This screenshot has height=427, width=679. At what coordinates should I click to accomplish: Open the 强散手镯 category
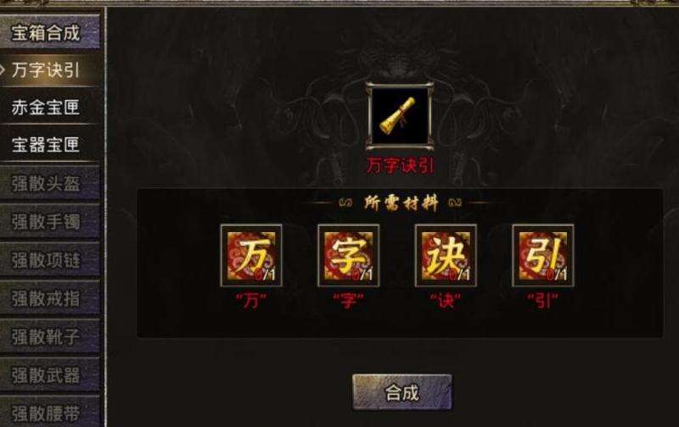click(50, 221)
